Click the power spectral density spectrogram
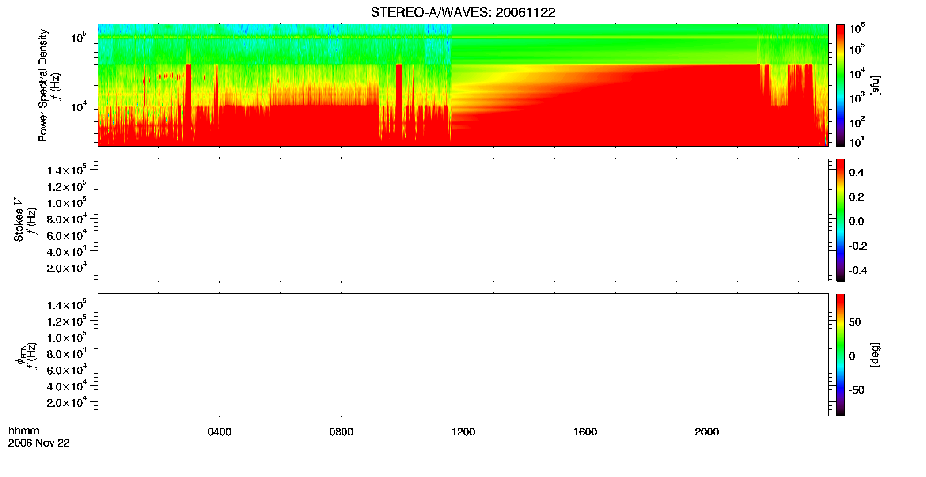Image resolution: width=926 pixels, height=477 pixels. tap(463, 85)
